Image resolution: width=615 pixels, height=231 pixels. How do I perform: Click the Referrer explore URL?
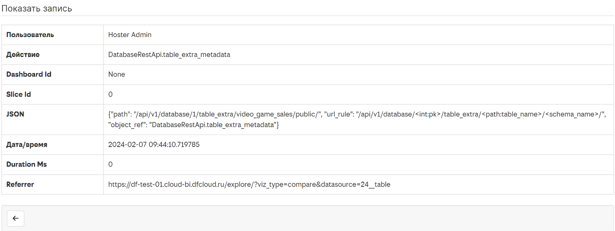click(x=249, y=184)
